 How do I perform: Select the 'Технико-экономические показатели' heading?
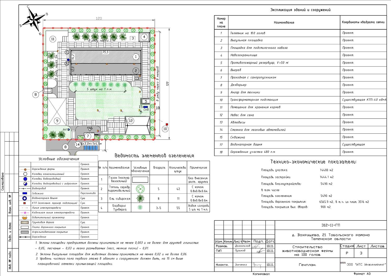(314, 162)
